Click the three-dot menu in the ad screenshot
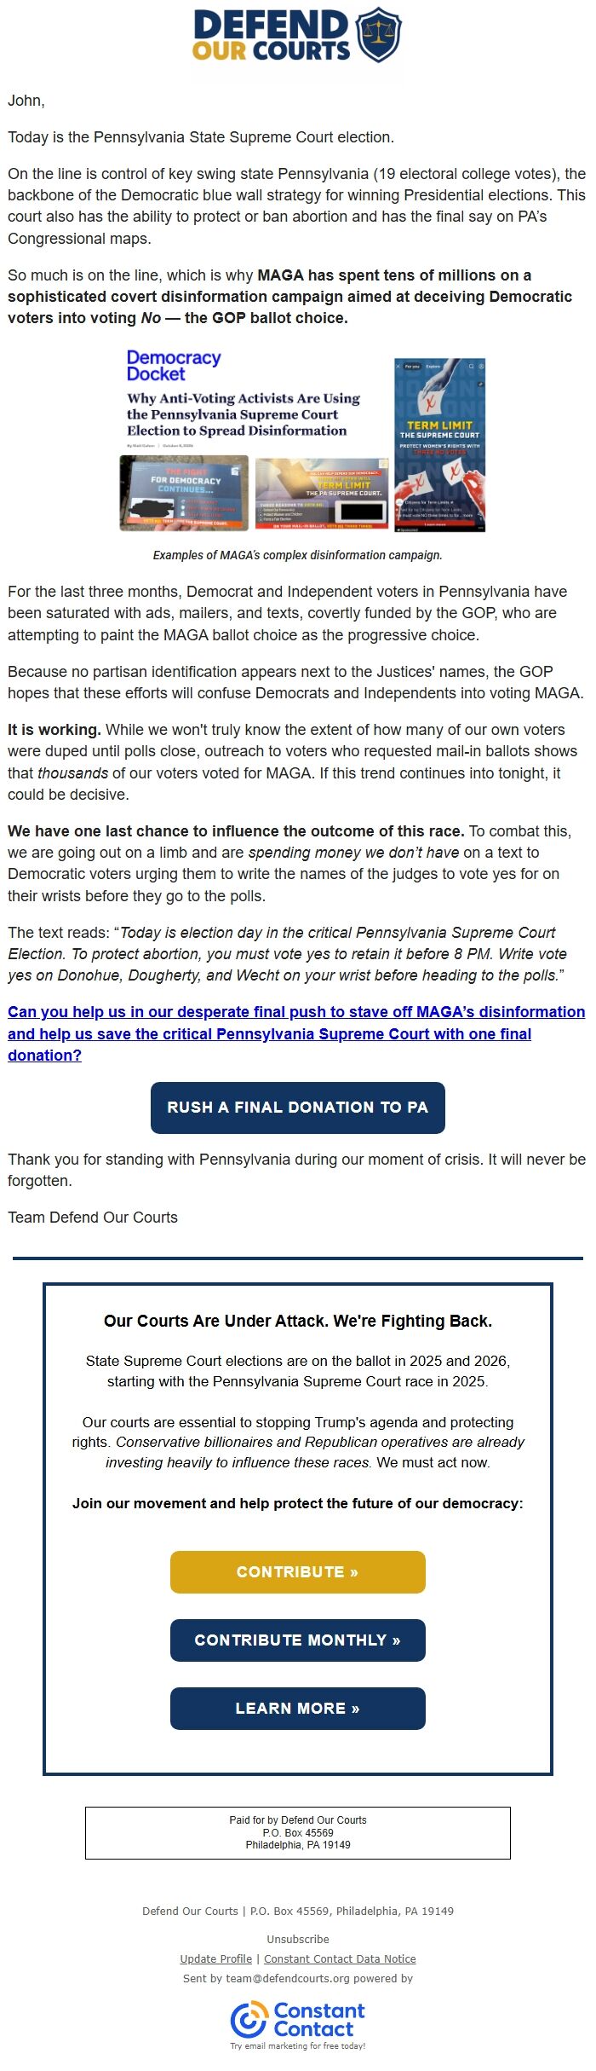This screenshot has height=2071, width=596. point(482,367)
